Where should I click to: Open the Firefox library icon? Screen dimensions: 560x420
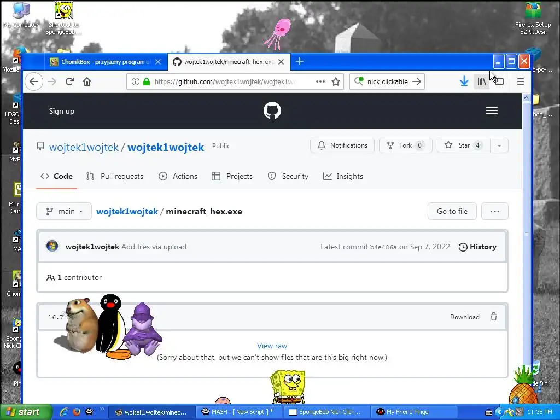(482, 81)
